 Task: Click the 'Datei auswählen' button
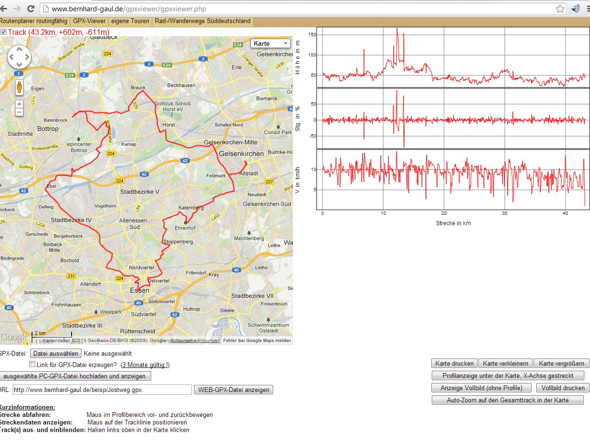click(x=56, y=353)
